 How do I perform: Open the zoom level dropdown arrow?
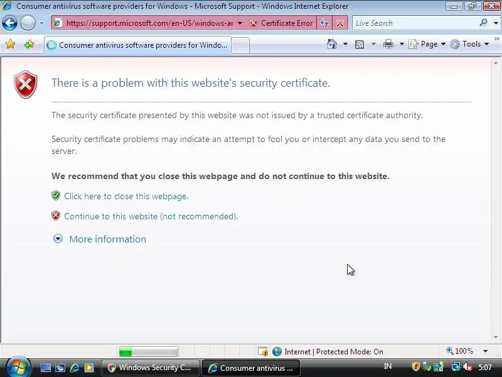click(x=485, y=351)
